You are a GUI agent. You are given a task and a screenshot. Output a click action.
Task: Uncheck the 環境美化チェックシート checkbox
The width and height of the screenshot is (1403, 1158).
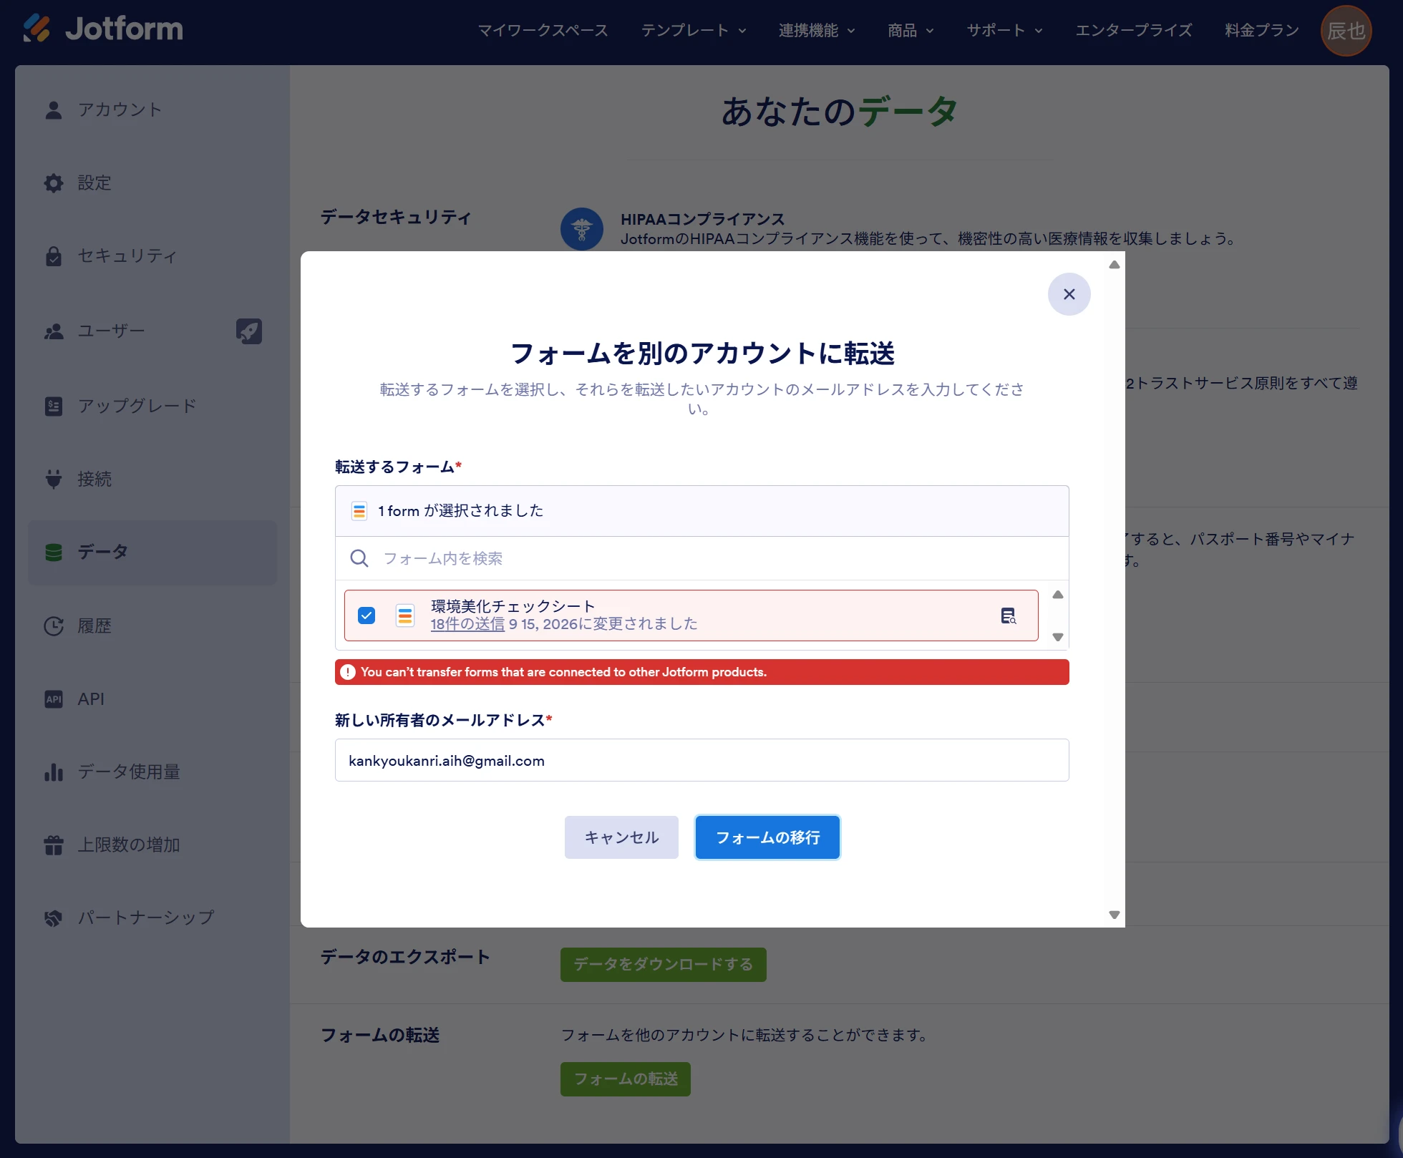[x=366, y=616]
